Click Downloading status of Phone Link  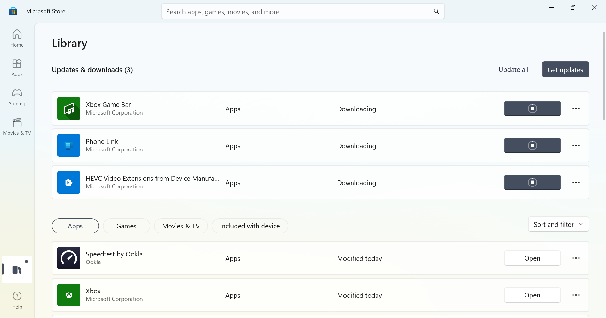357,146
